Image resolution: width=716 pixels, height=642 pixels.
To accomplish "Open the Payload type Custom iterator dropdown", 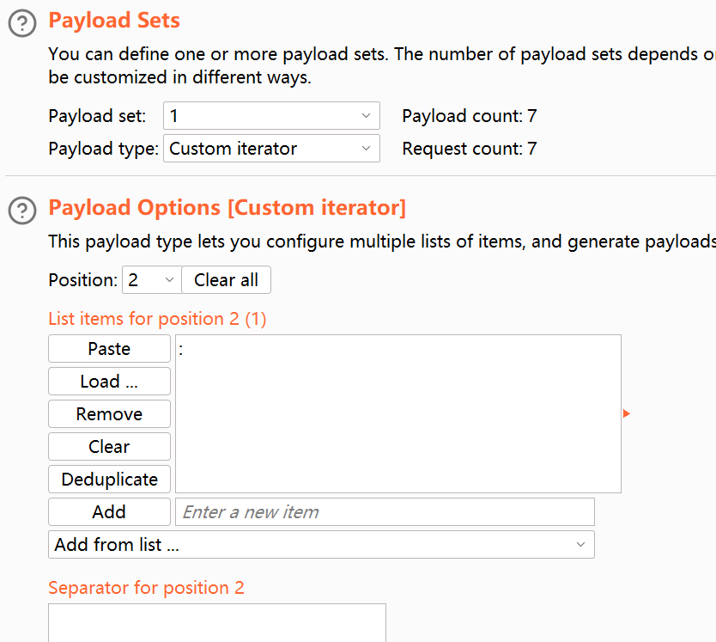I will point(271,149).
